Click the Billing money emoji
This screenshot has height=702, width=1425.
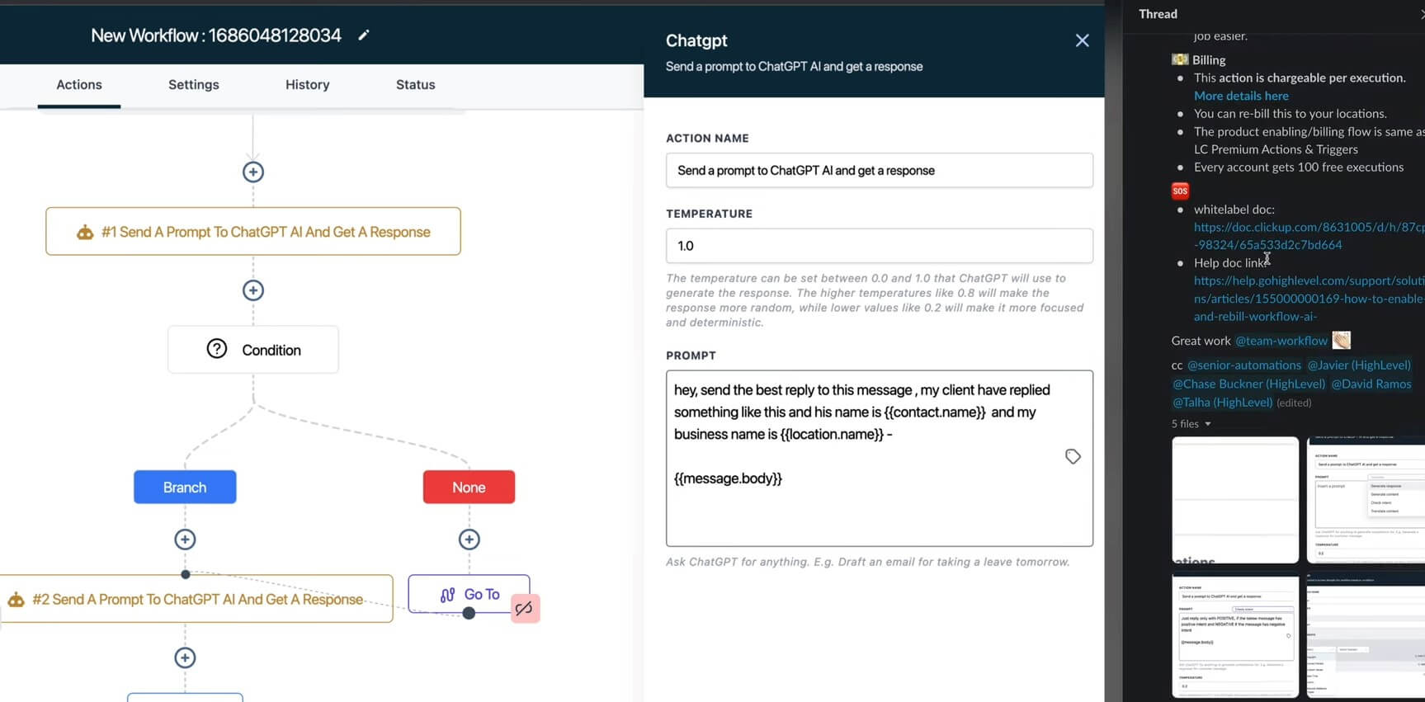[x=1180, y=59]
